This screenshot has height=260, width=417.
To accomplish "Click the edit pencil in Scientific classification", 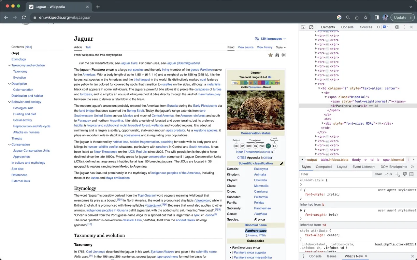I will click(x=281, y=164).
